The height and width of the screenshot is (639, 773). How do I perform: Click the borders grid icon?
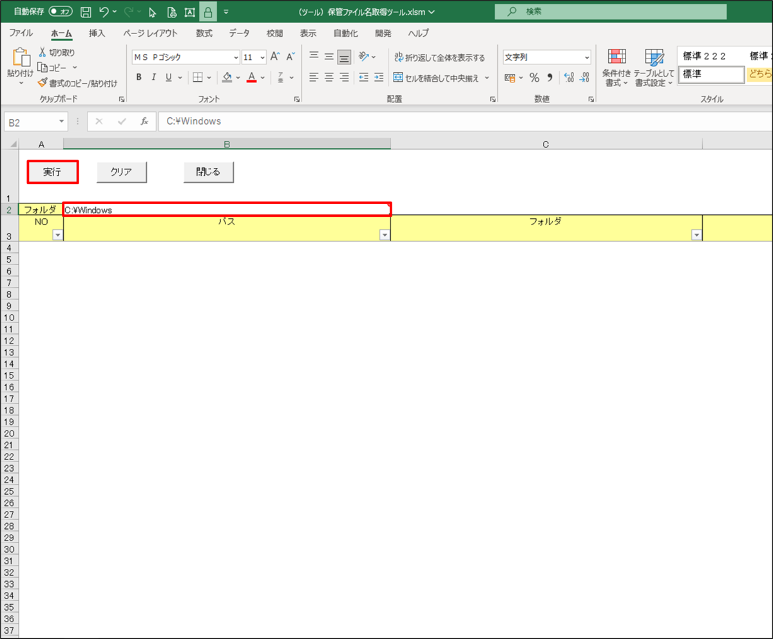coord(198,77)
